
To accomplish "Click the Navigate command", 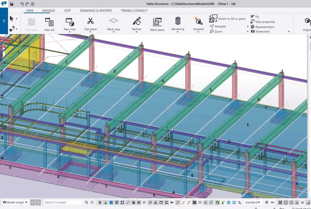I will click(218, 26).
